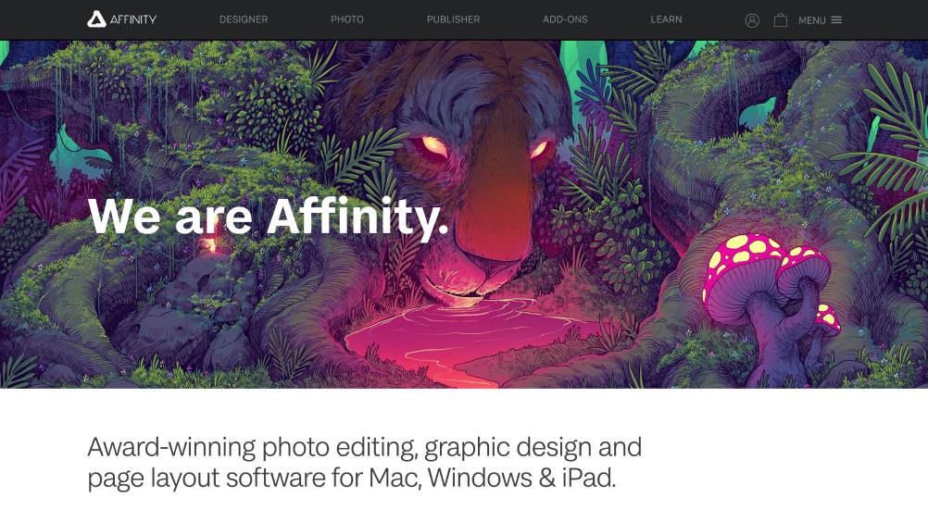
Task: Click the AFFINITY wordmark in header
Action: (133, 19)
